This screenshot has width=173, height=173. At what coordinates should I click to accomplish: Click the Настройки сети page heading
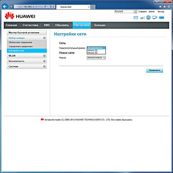[70, 34]
